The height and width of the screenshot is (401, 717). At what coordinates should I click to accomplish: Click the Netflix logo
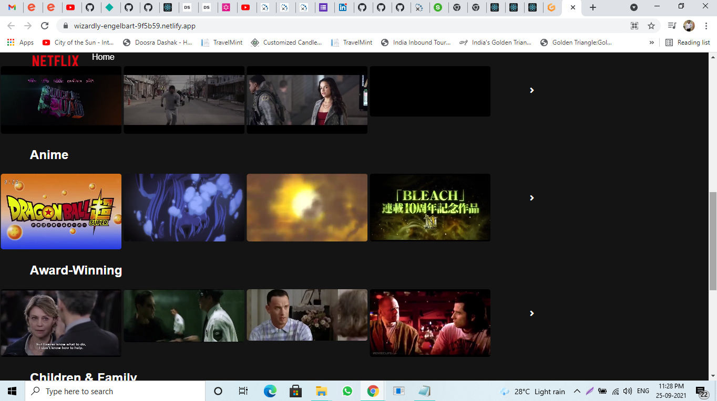(54, 61)
